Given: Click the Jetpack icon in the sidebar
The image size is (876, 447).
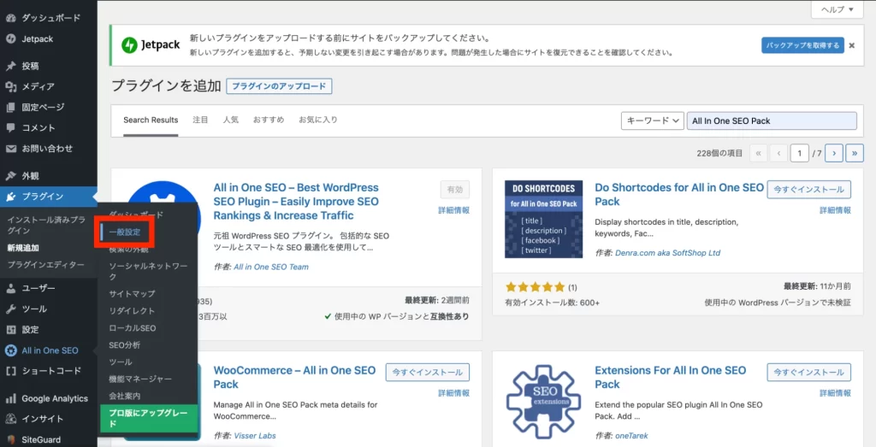Looking at the screenshot, I should pyautogui.click(x=10, y=38).
